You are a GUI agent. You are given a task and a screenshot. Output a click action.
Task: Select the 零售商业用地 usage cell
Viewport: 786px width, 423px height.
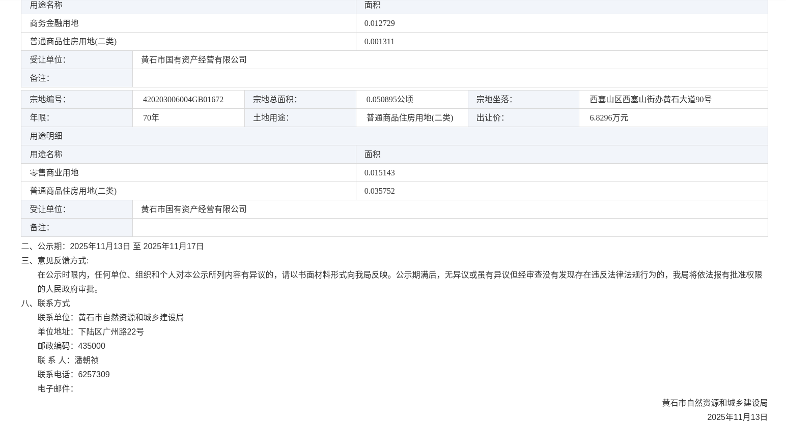(54, 173)
